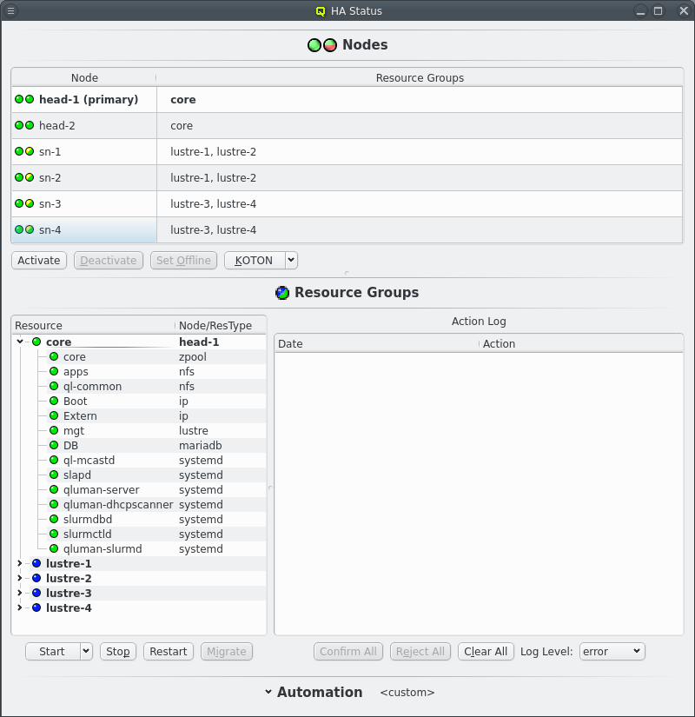The width and height of the screenshot is (695, 717).
Task: Click the Reject All button
Action: [x=420, y=651]
